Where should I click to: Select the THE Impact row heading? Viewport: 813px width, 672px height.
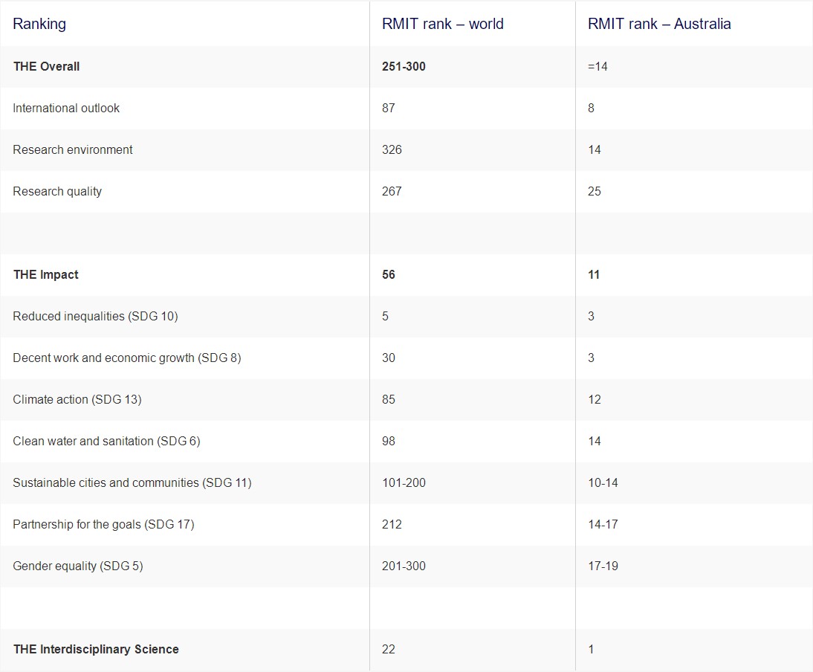45,275
